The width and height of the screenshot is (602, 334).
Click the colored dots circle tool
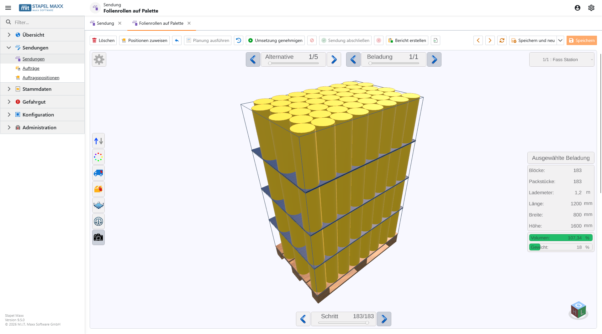tap(98, 157)
